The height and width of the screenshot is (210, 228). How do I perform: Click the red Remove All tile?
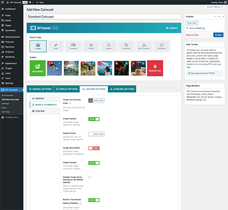click(x=155, y=68)
